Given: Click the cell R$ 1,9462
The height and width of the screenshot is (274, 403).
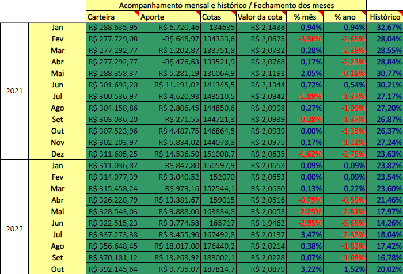Looking at the screenshot, I should (261, 223).
